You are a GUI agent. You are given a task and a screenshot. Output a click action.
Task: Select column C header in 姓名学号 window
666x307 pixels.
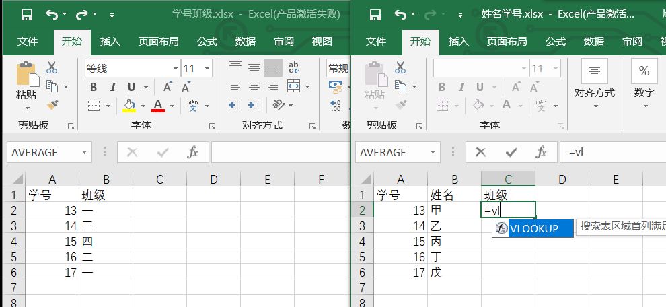tap(508, 180)
